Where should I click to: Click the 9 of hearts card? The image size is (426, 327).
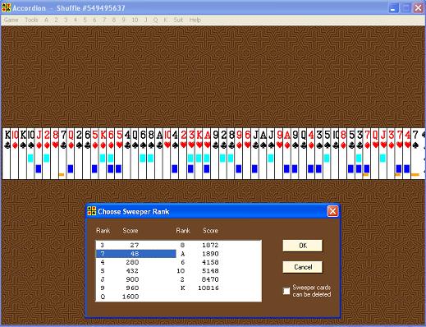pos(279,154)
